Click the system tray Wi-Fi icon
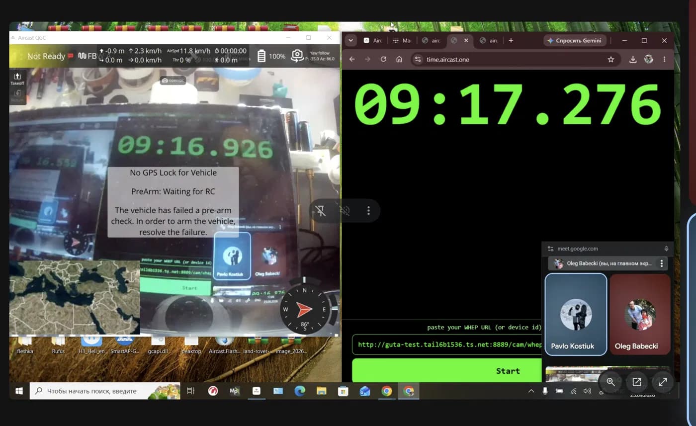The image size is (696, 426). point(573,391)
